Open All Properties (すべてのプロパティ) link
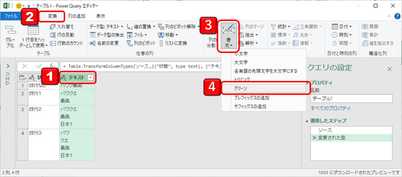 point(330,108)
